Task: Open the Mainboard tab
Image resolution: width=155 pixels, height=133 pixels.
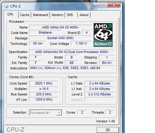Action: pyautogui.click(x=41, y=15)
